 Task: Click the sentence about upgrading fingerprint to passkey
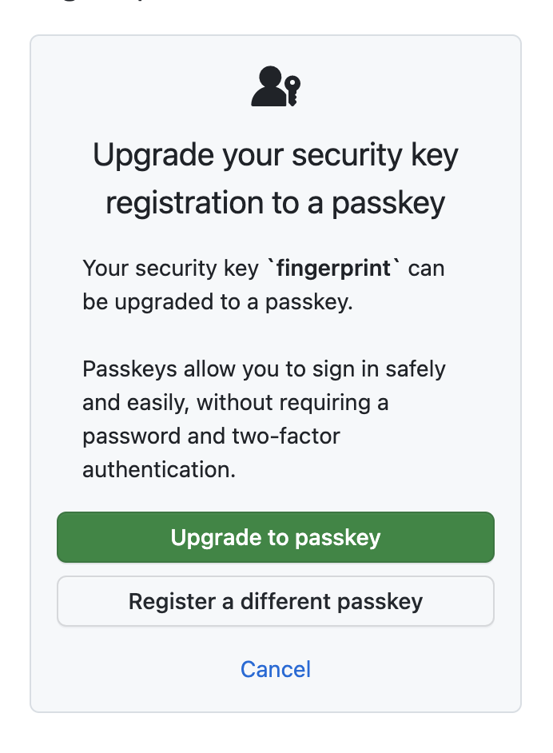(x=262, y=285)
